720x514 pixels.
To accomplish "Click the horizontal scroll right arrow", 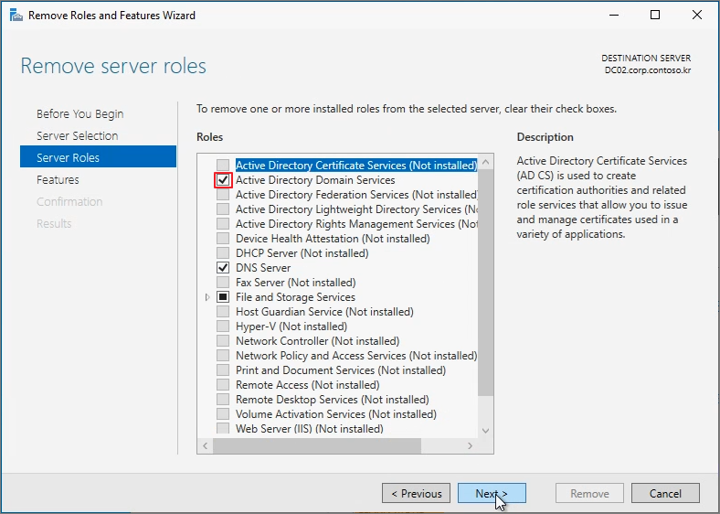I will [x=470, y=446].
